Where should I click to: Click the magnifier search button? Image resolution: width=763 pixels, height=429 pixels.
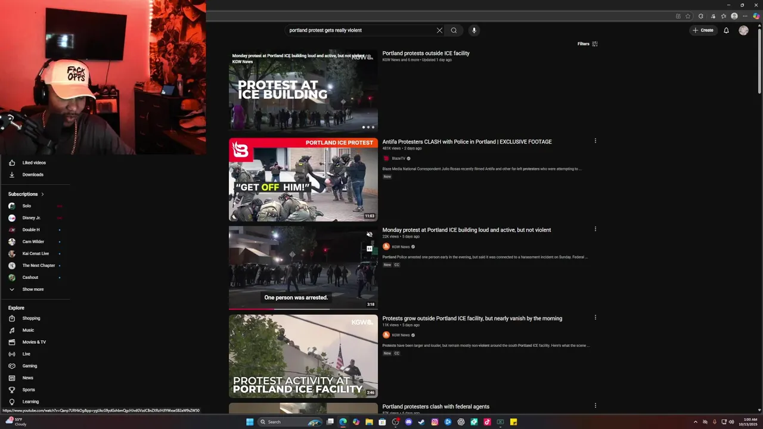tap(454, 30)
